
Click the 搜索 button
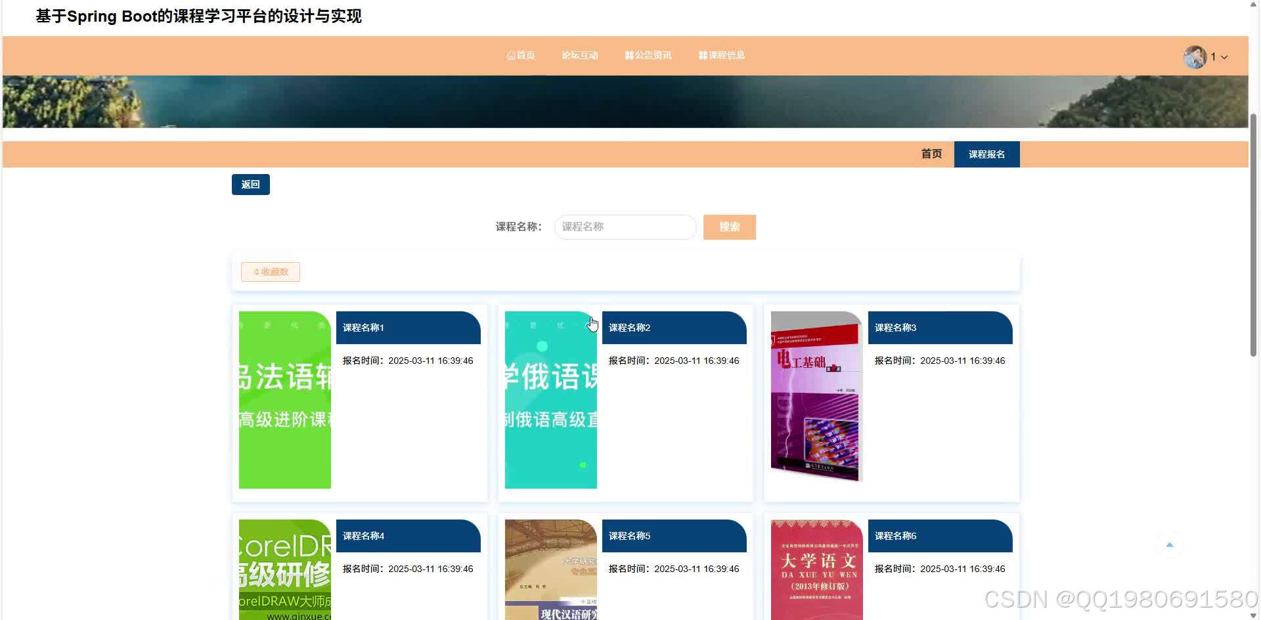729,227
